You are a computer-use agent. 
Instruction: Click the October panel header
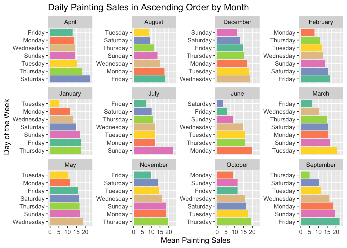(x=238, y=165)
